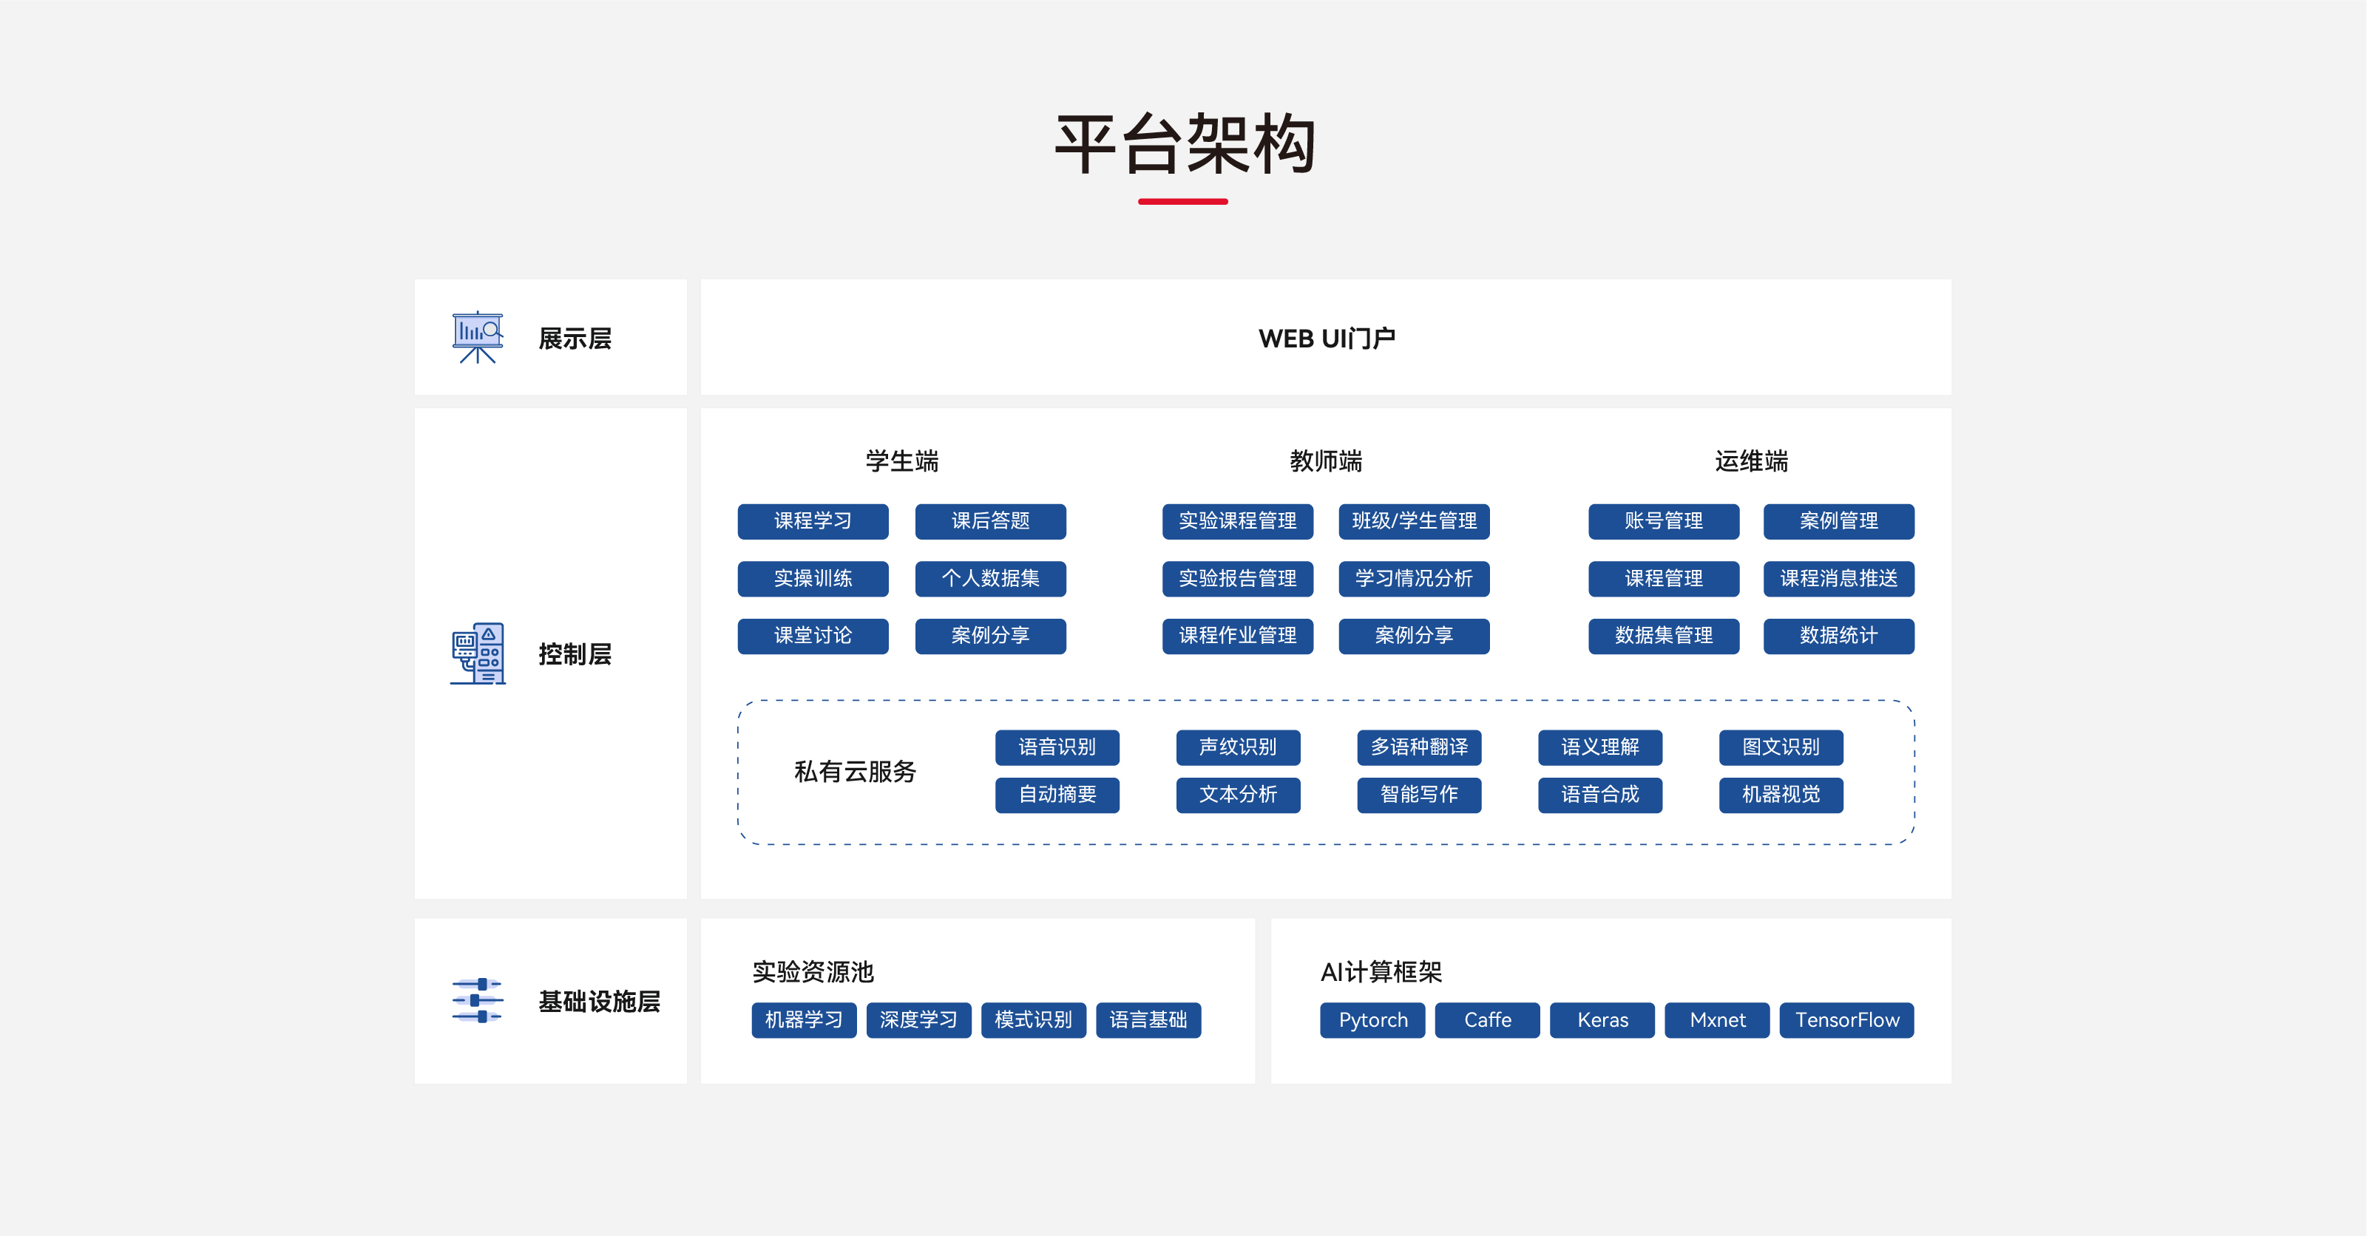Choose the Keras framework
Screen dimensions: 2367x1236
pyautogui.click(x=1602, y=1020)
